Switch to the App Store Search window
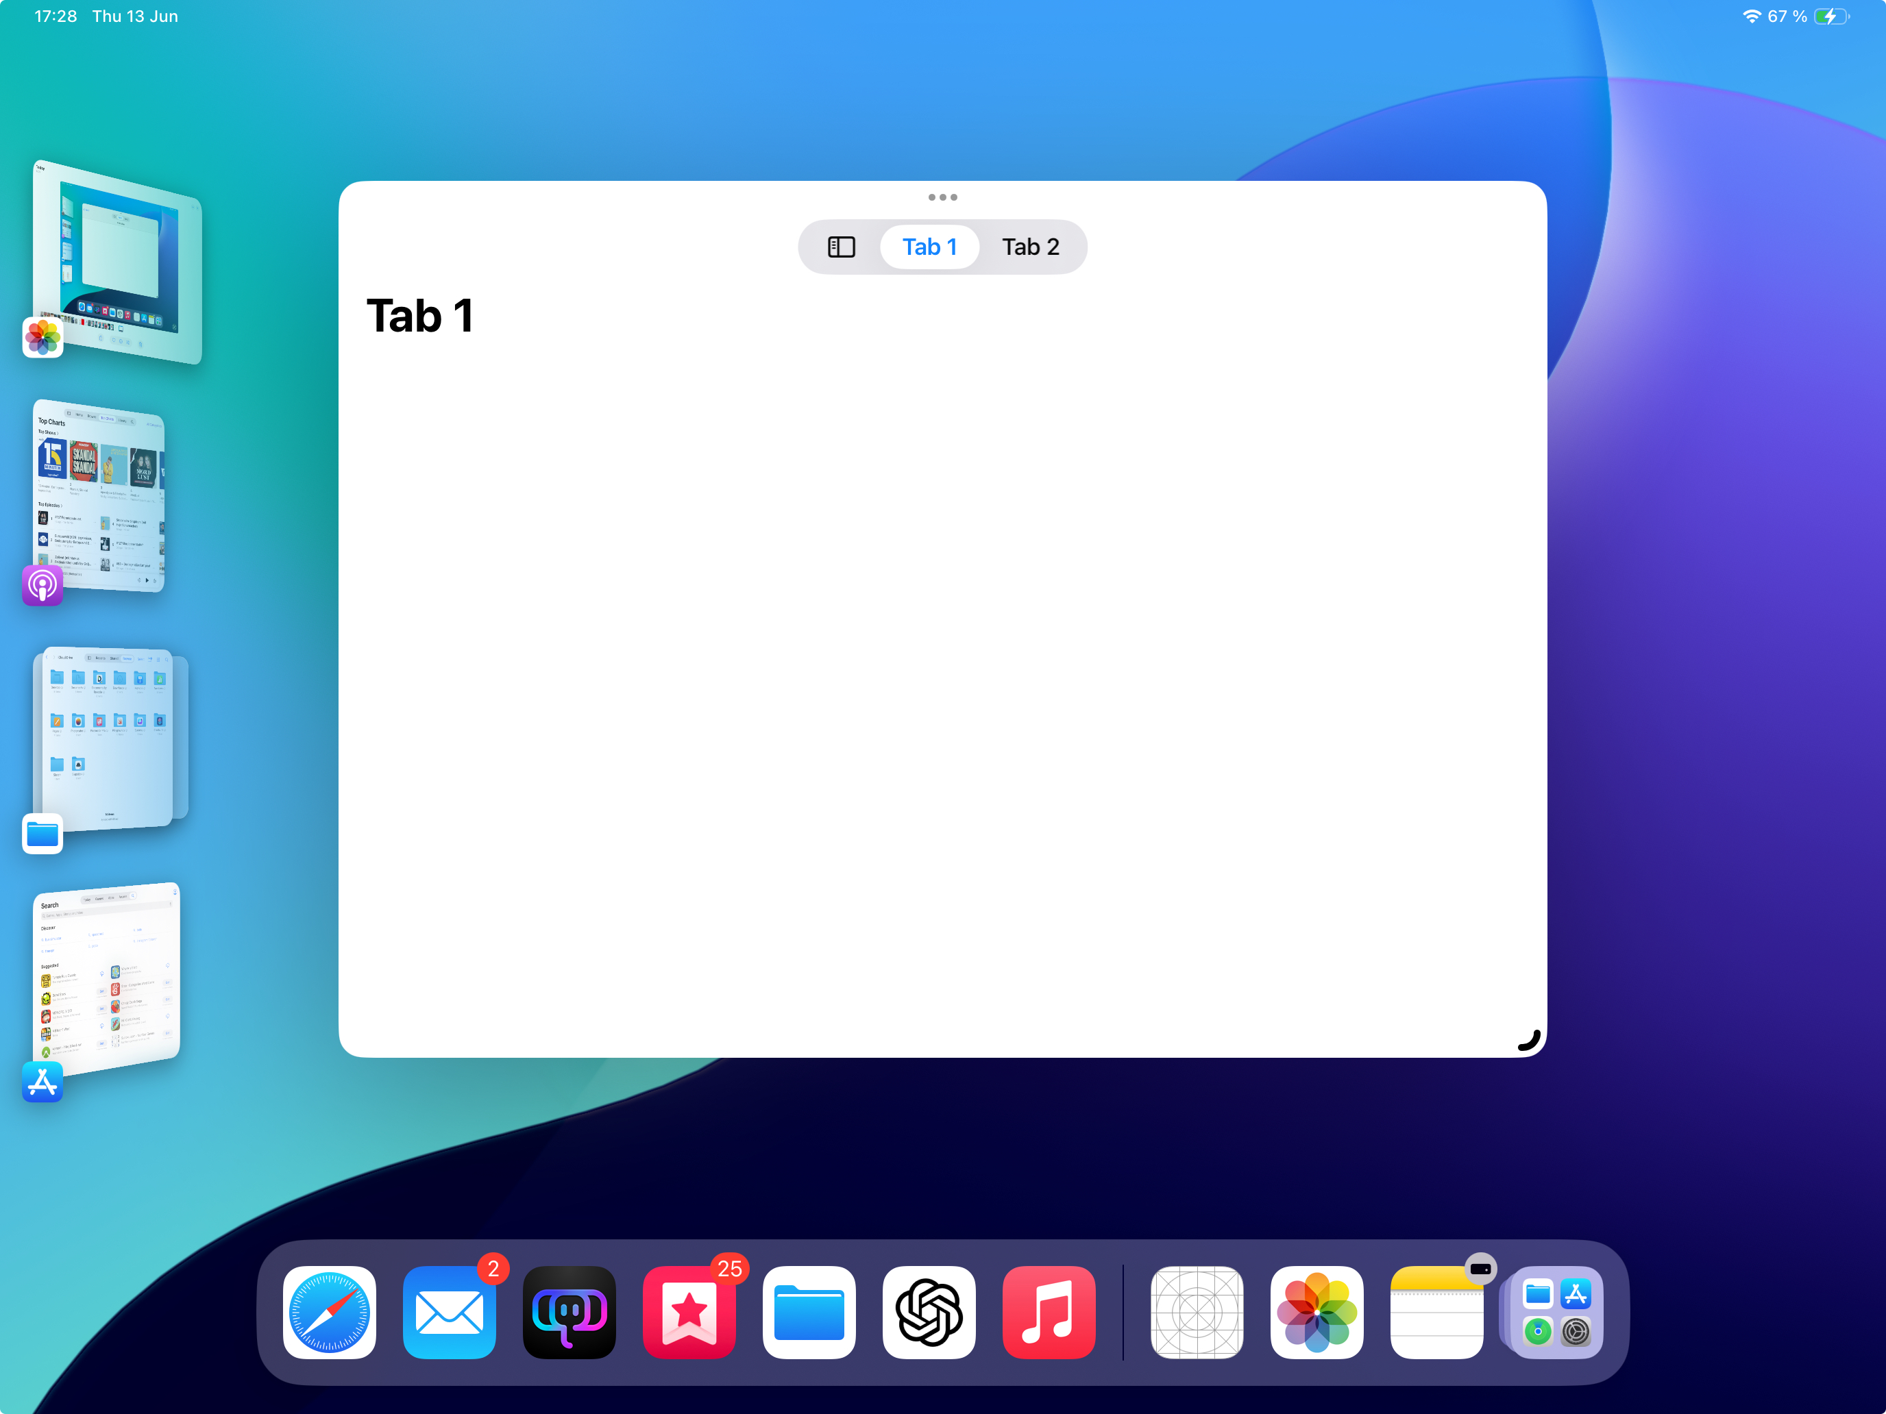The width and height of the screenshot is (1886, 1414). click(x=108, y=978)
